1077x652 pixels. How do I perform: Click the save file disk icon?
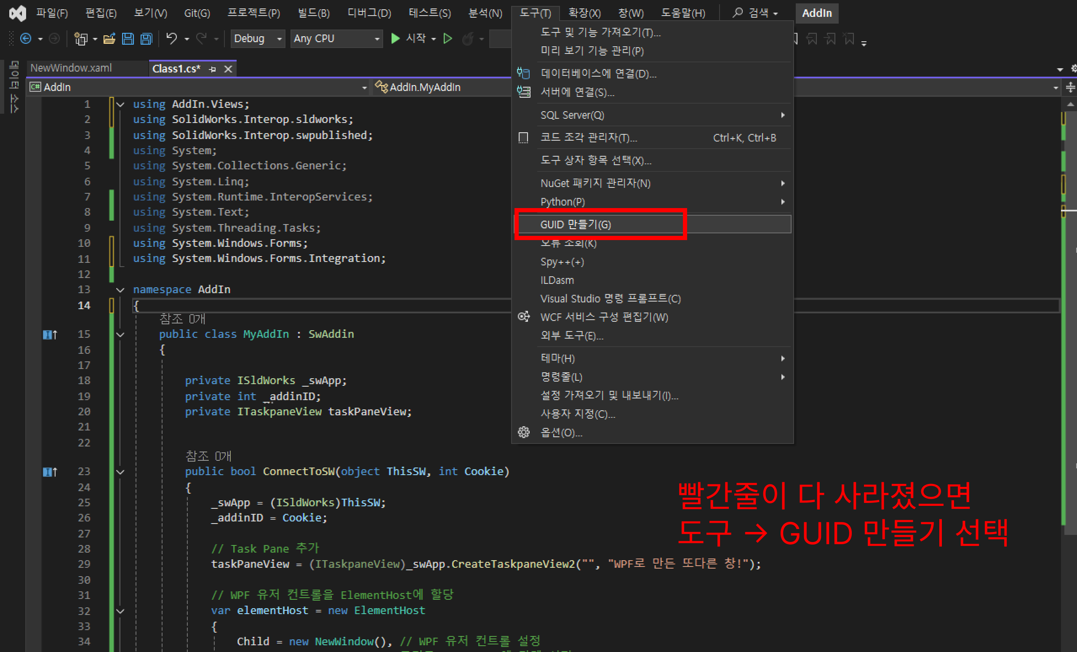tap(128, 39)
